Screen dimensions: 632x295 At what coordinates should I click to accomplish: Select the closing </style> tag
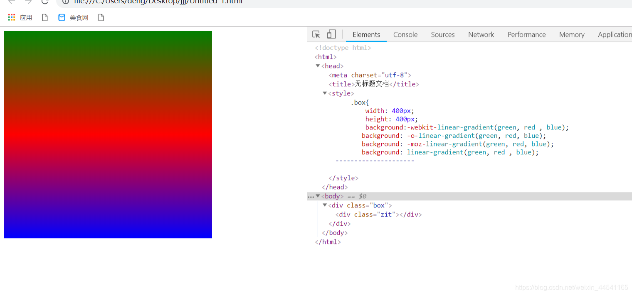tap(343, 178)
